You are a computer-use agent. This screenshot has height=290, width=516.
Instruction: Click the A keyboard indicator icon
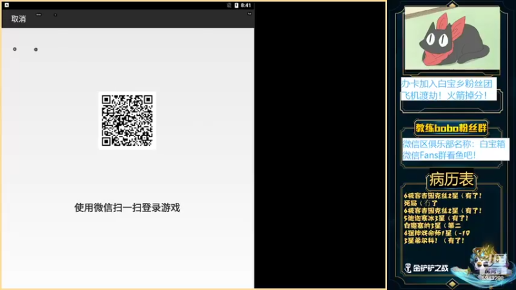click(x=6, y=5)
